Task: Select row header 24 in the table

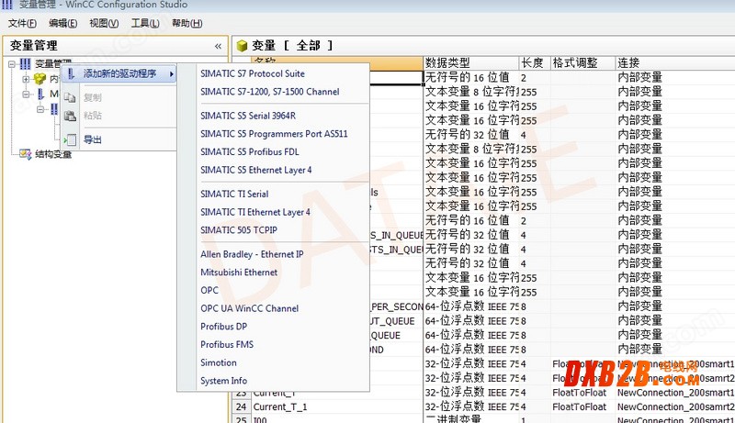Action: [x=242, y=407]
